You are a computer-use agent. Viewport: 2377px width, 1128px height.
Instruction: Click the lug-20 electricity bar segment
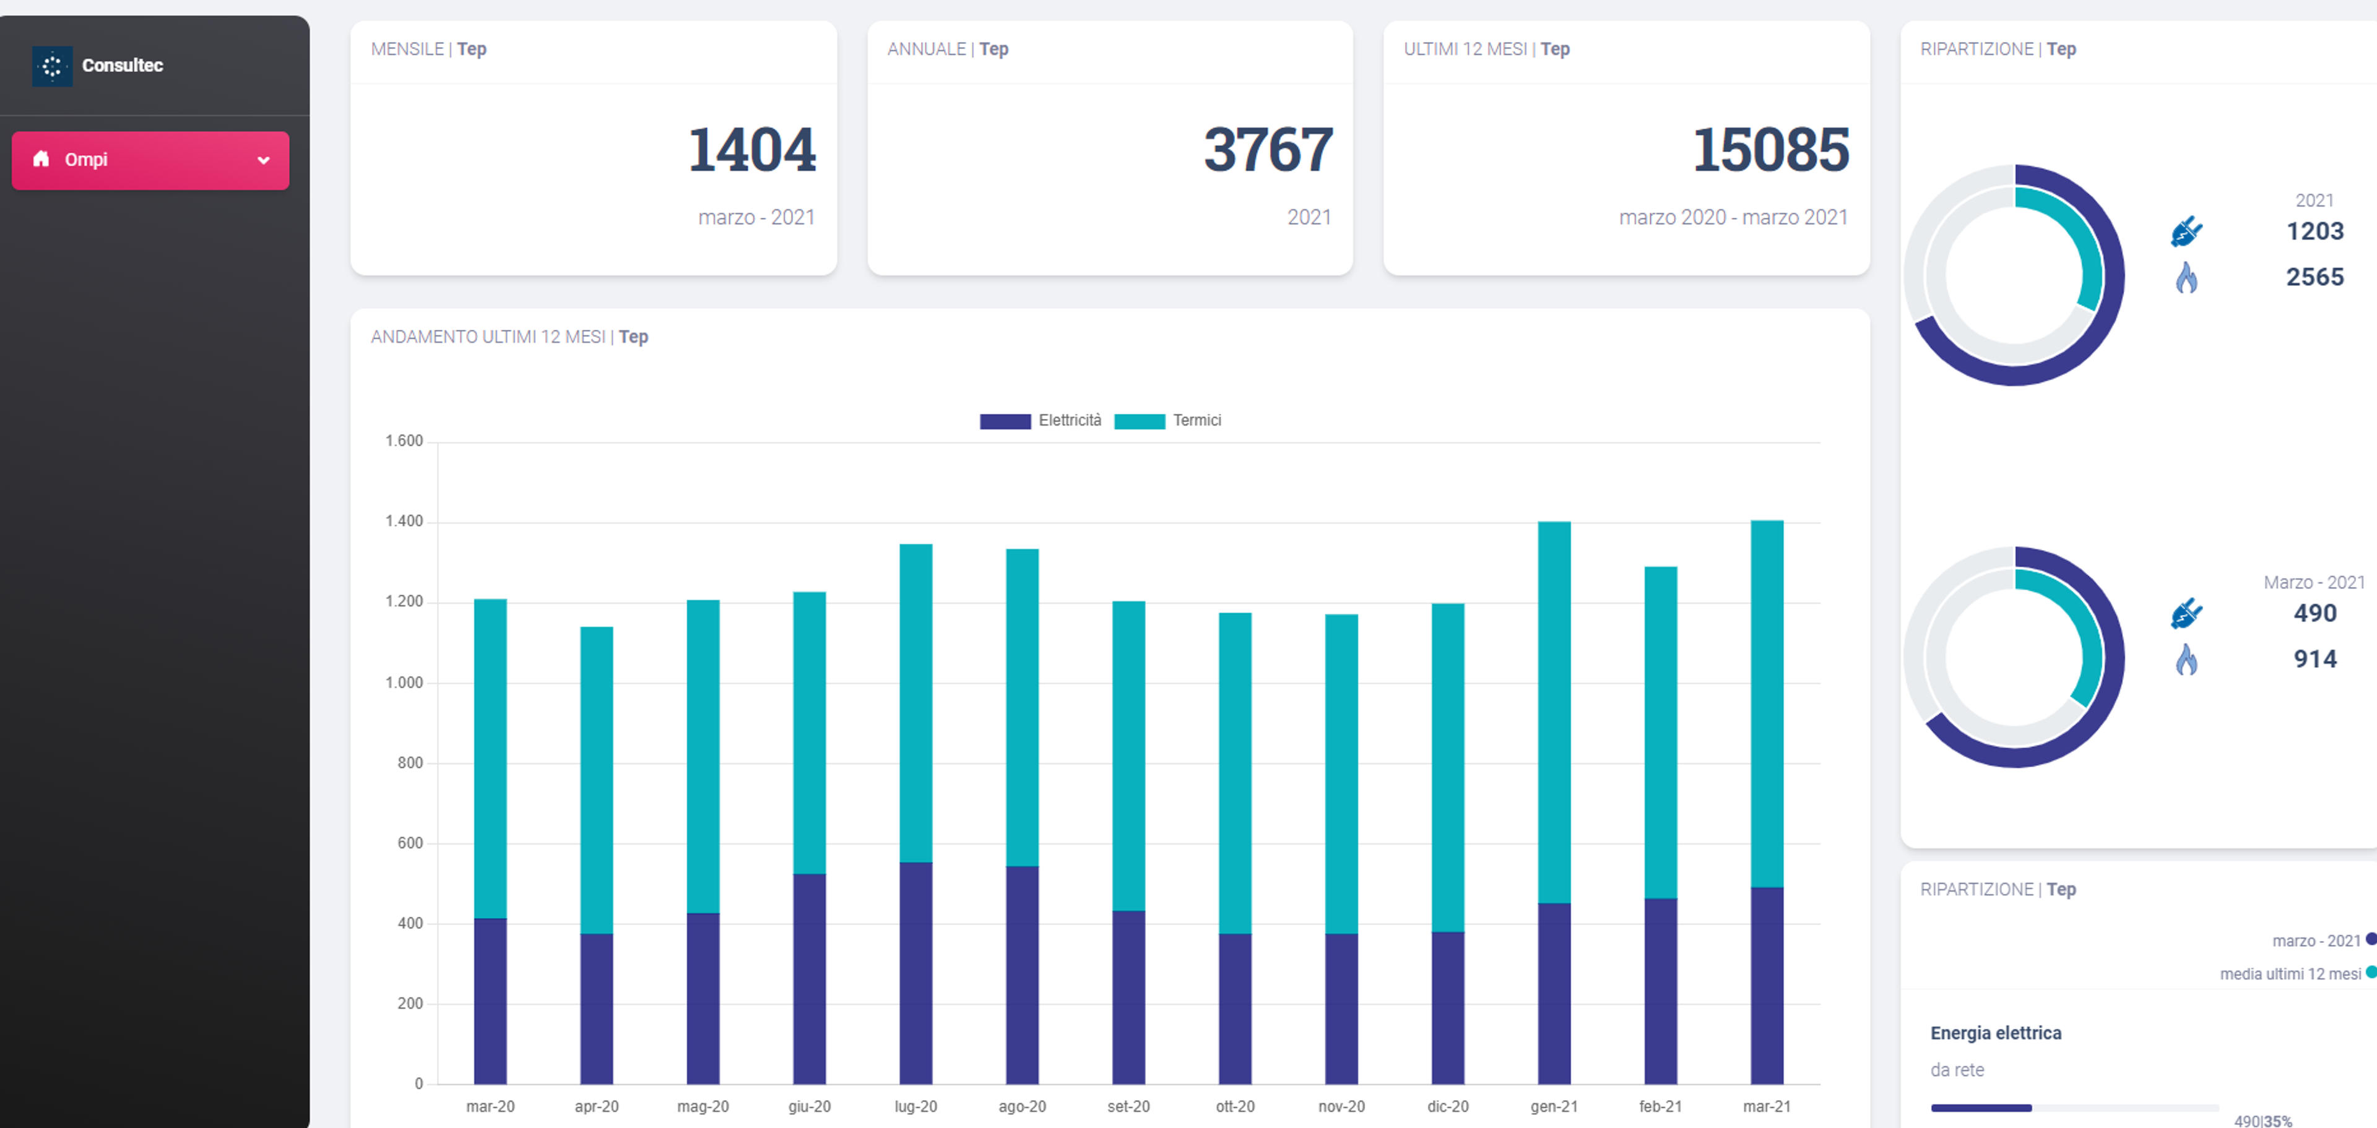[x=916, y=973]
